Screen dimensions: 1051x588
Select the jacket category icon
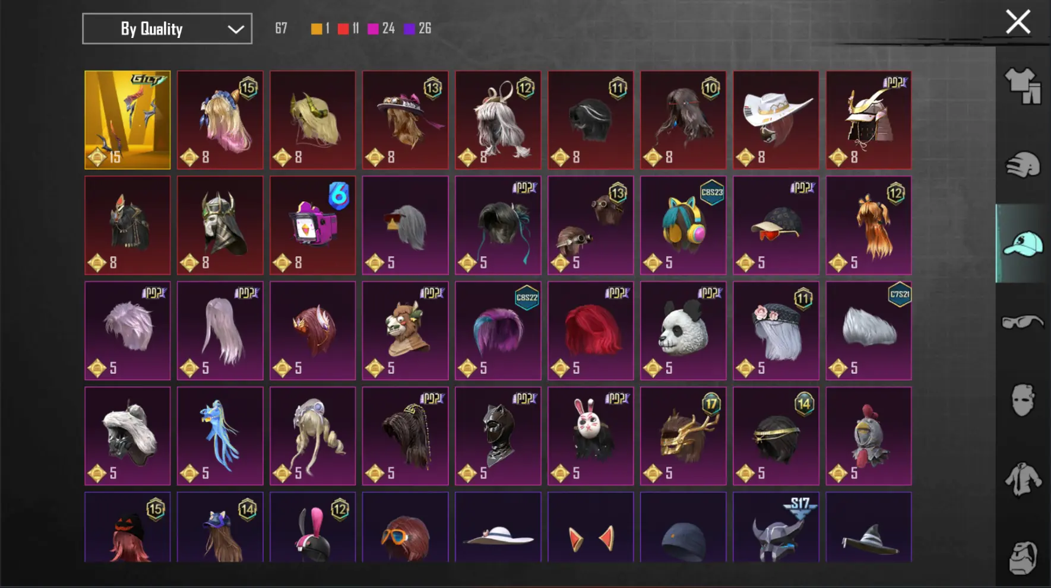1022,479
